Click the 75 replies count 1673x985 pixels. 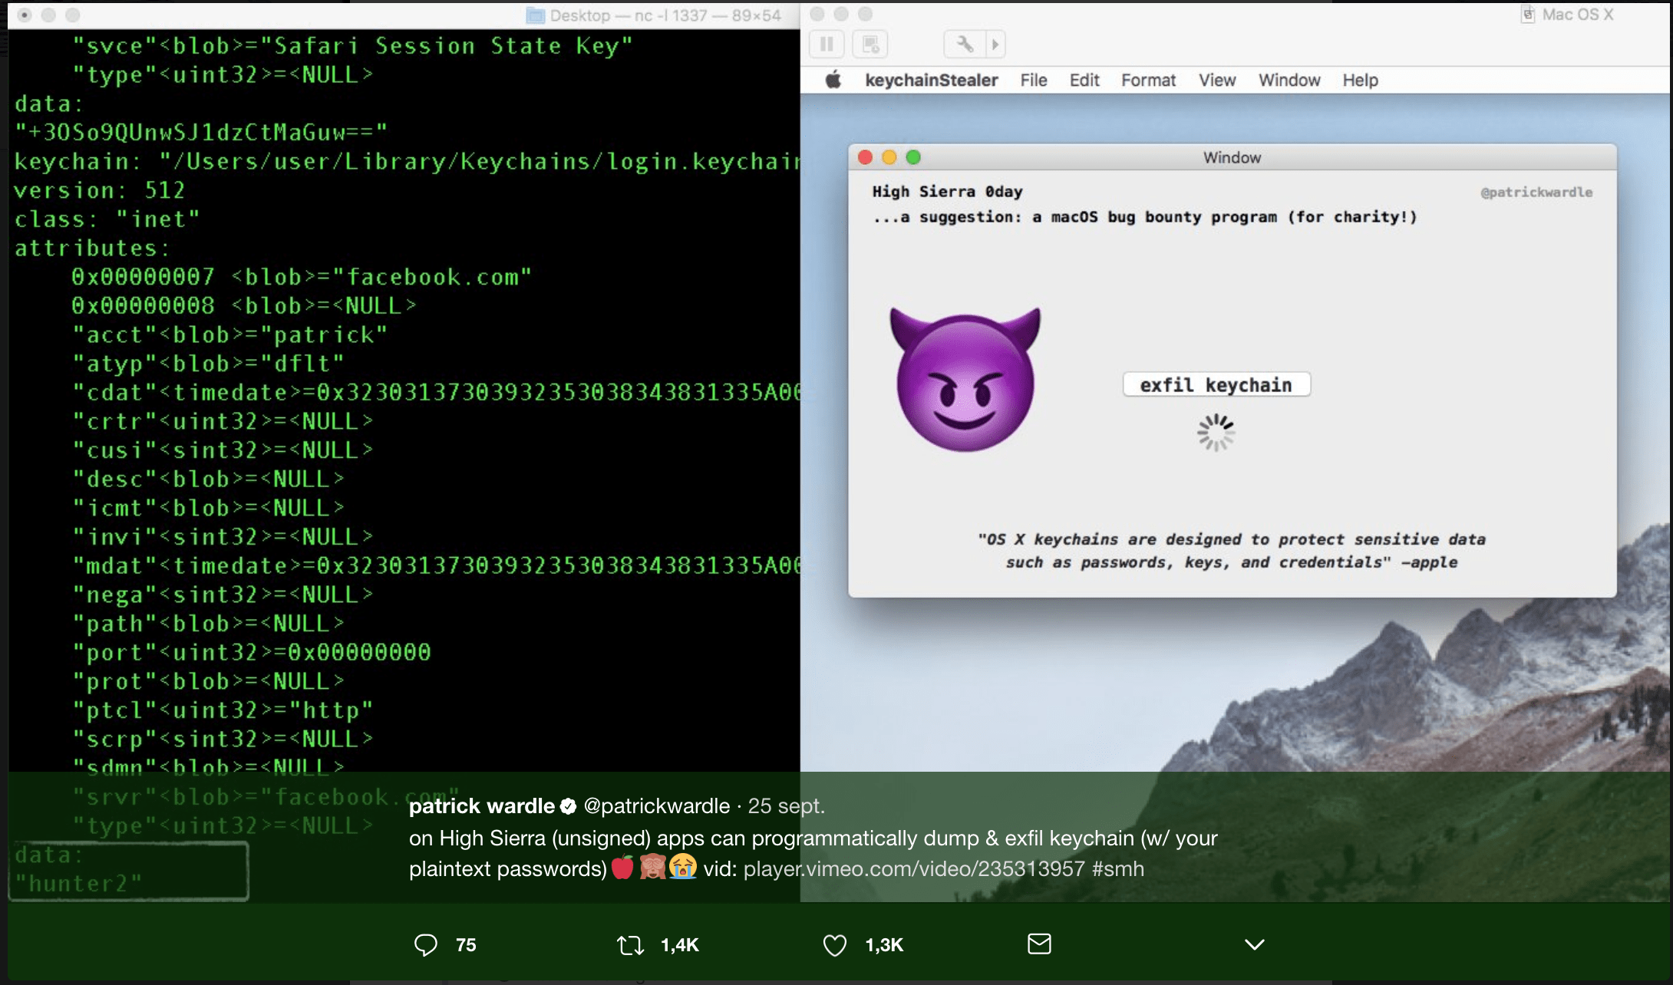pos(466,945)
